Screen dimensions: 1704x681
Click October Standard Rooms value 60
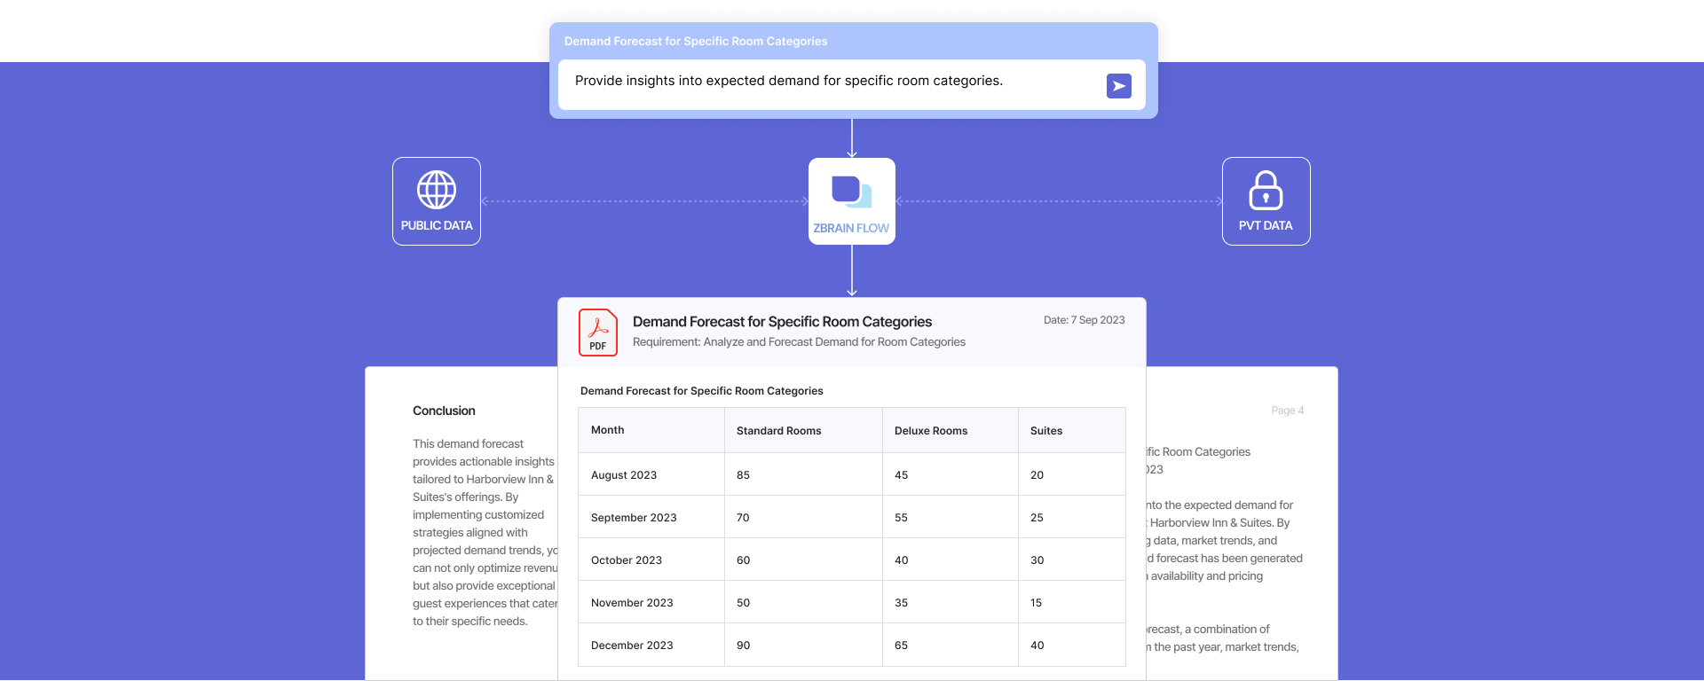click(x=743, y=560)
